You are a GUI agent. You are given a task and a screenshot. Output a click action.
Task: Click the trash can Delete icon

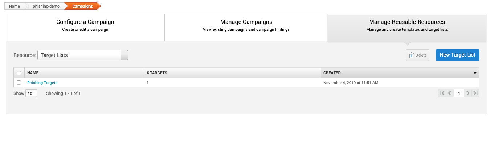(411, 55)
